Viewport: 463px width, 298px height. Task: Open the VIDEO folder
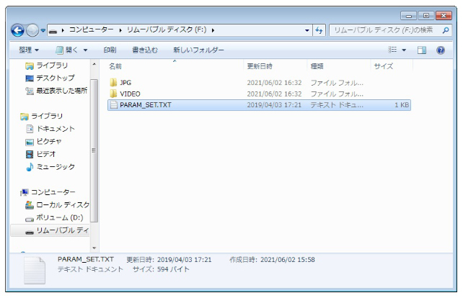(x=130, y=94)
